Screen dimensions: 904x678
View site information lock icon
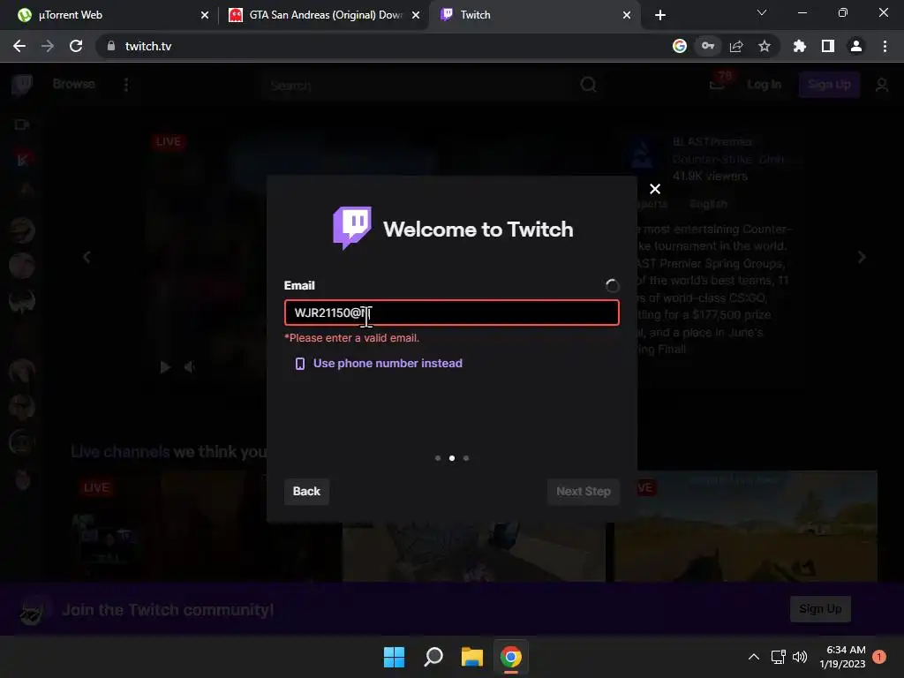[110, 46]
